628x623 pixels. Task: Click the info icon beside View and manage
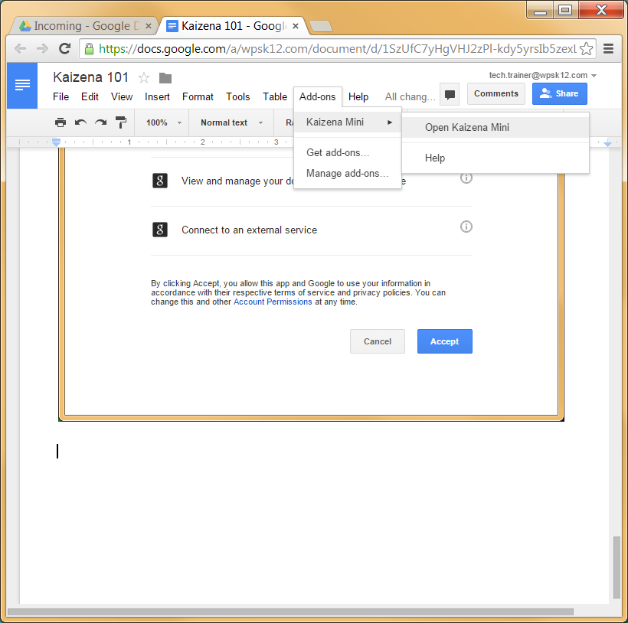(466, 178)
